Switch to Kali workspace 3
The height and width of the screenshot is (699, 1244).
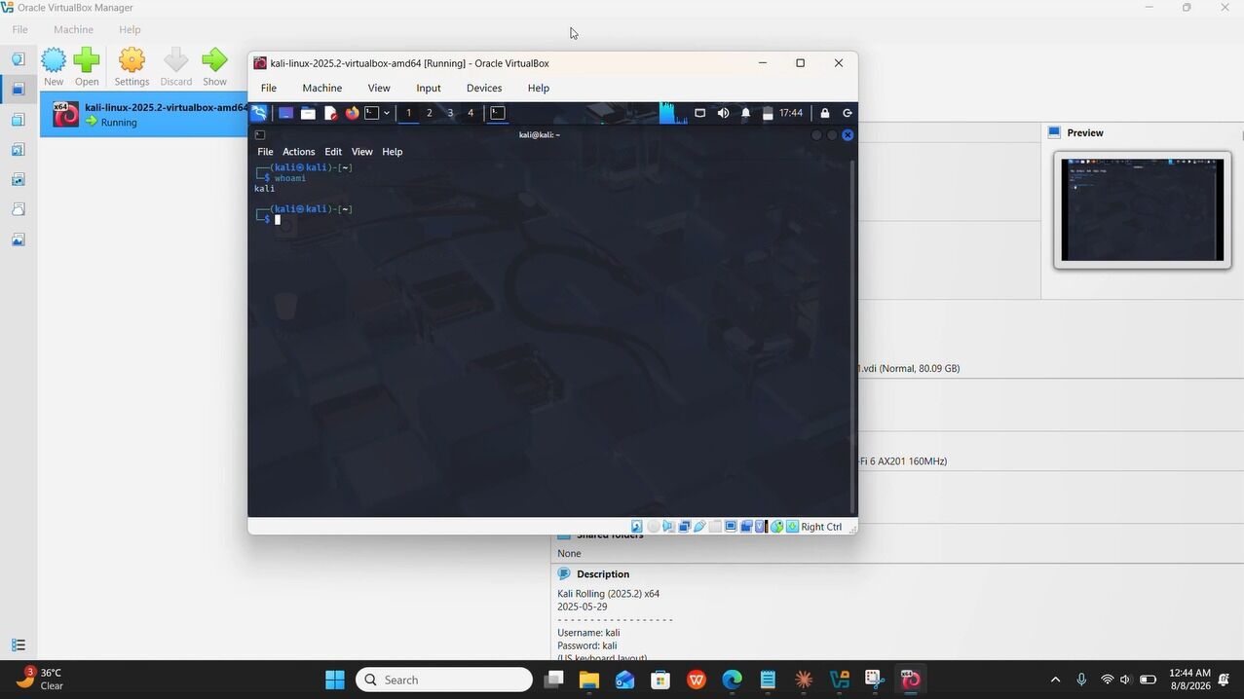click(x=450, y=113)
